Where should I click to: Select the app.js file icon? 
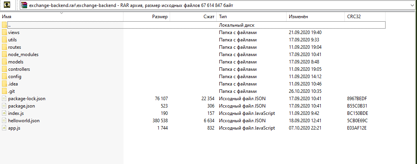tap(4, 128)
